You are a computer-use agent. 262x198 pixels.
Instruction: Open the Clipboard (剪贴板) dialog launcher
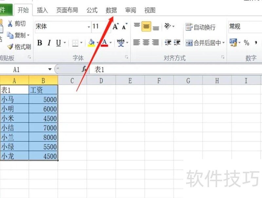click(29, 57)
